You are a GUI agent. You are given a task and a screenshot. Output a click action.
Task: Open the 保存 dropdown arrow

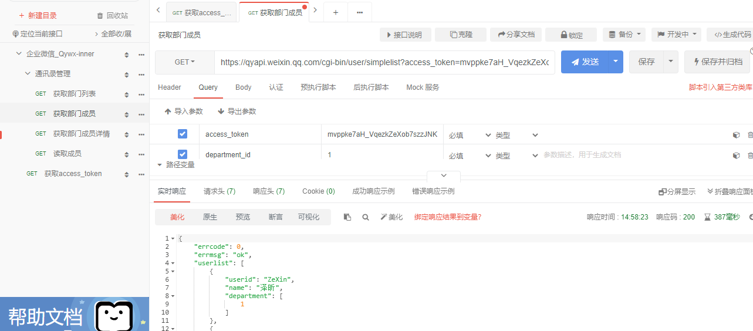pyautogui.click(x=671, y=62)
